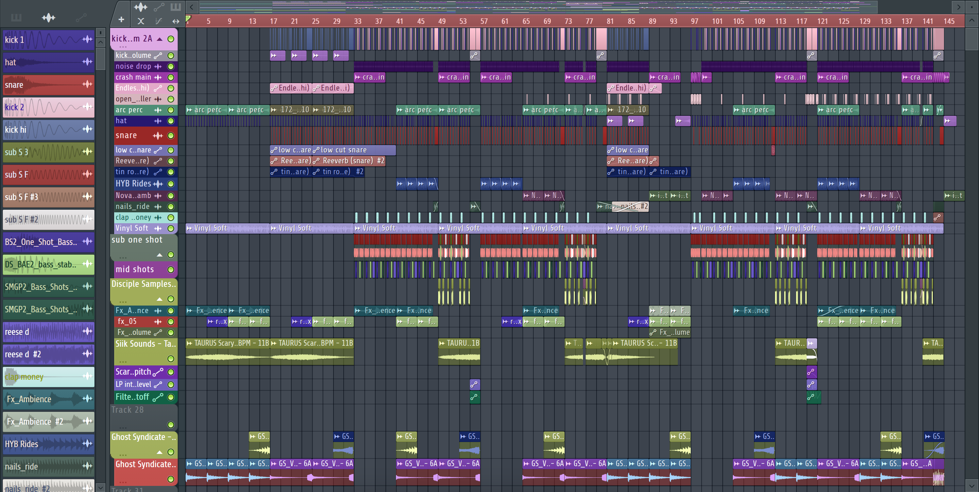This screenshot has width=979, height=492.
Task: Select the piano pattern filter above kick 1
Action: [x=16, y=17]
